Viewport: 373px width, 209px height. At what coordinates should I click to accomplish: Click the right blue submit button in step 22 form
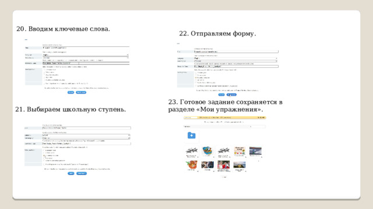click(x=231, y=95)
